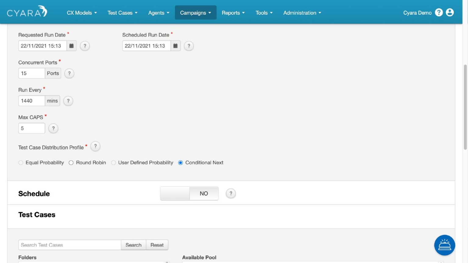Click the Cyara logo

27,12
